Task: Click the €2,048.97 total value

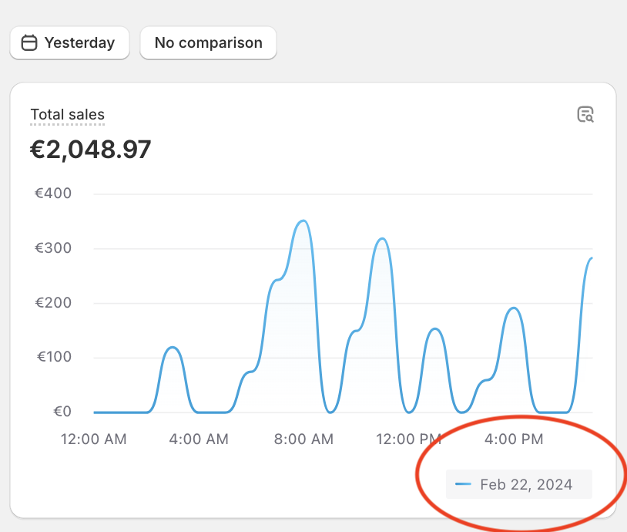Action: click(x=91, y=150)
